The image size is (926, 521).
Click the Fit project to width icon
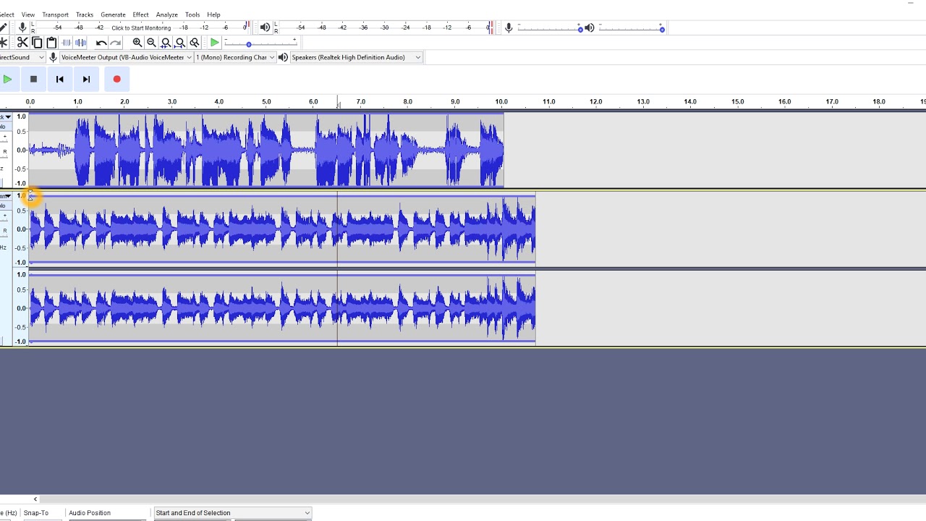(180, 43)
